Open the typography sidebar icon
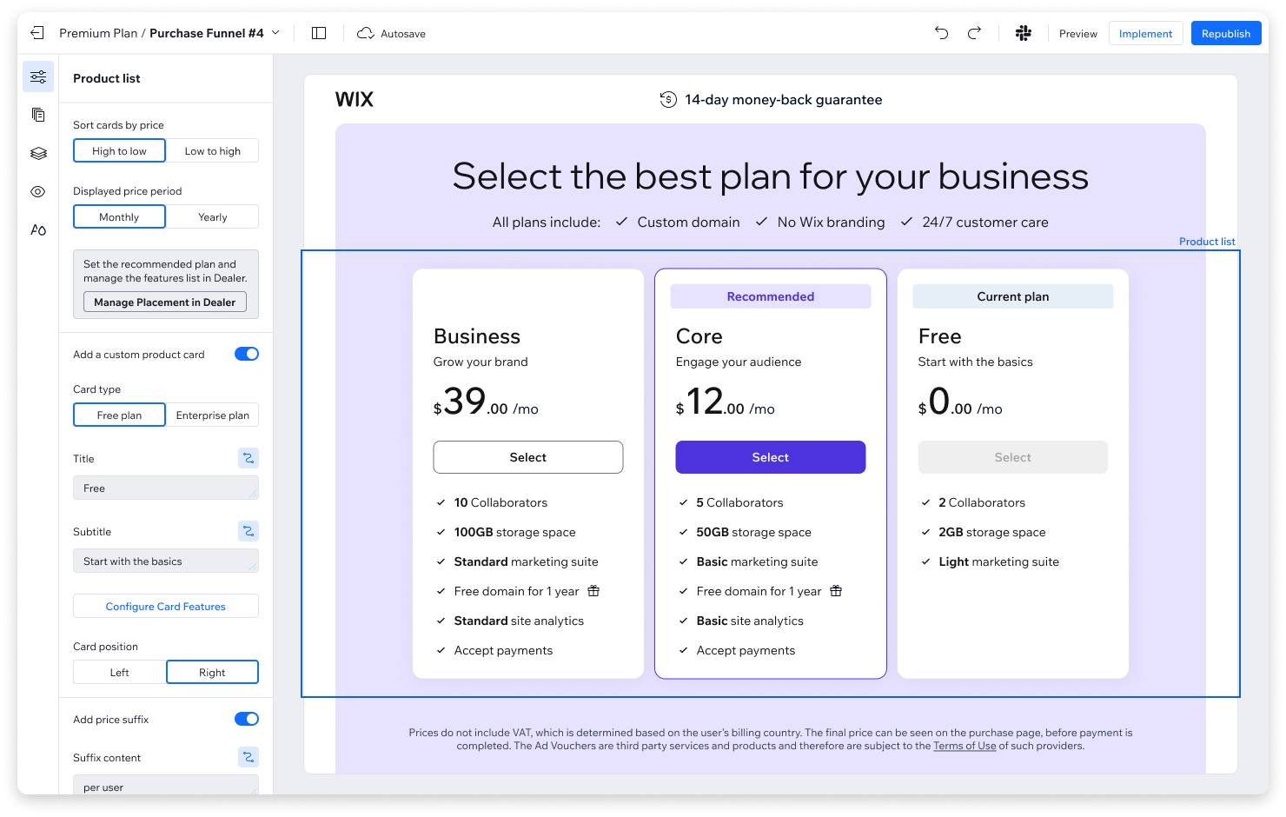The image size is (1286, 817). click(x=38, y=229)
